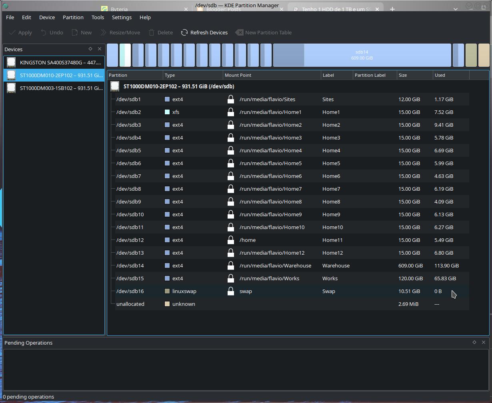Select the /dev/sdb14 partition row
This screenshot has width=492, height=403.
(292, 265)
